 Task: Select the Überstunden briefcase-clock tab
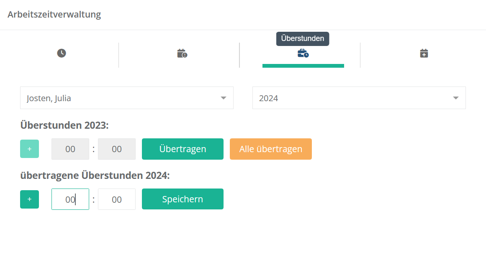(x=303, y=54)
